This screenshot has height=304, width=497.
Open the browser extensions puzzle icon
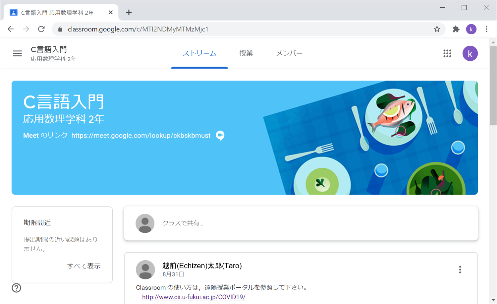tap(456, 29)
